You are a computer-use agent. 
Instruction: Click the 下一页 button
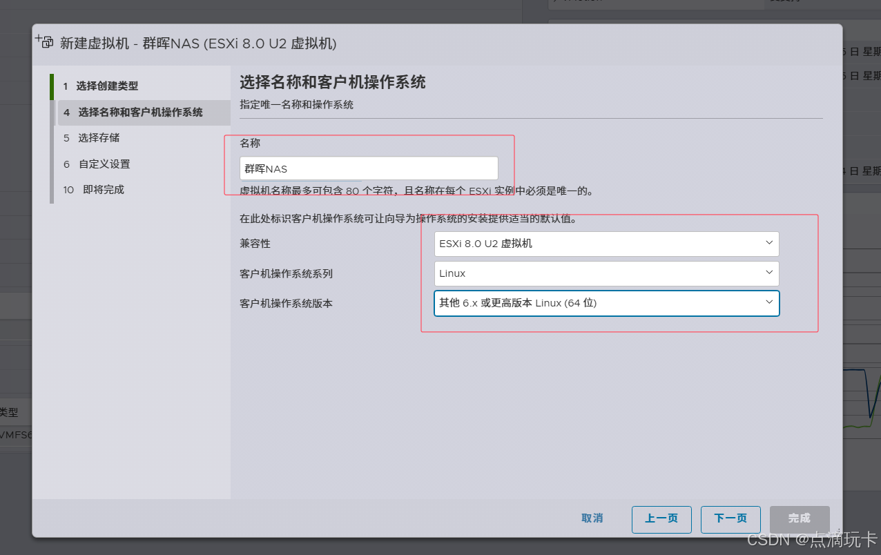click(730, 519)
